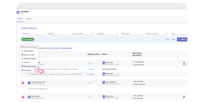Click the chat icon beside Never Contacted
204x102 pixels.
tap(133, 84)
